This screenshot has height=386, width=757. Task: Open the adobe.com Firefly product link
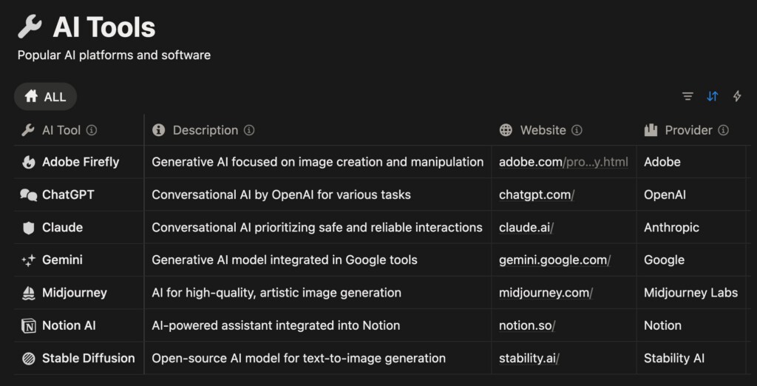click(x=563, y=162)
